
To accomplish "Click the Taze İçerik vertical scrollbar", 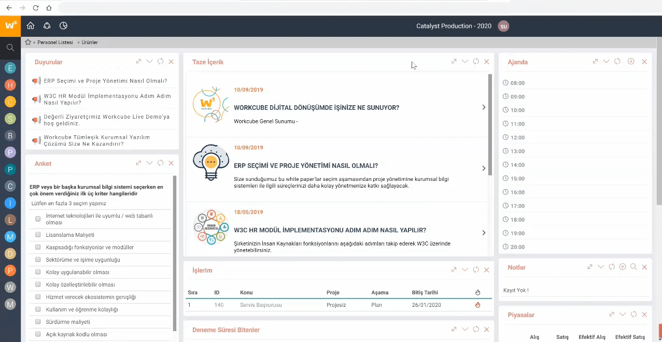I will 490,124.
